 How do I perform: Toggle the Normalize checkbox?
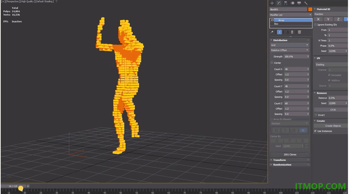pos(329,75)
